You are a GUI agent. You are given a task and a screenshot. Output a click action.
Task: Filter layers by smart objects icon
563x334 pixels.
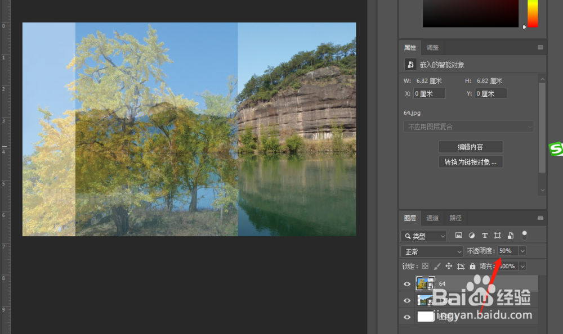pos(510,236)
